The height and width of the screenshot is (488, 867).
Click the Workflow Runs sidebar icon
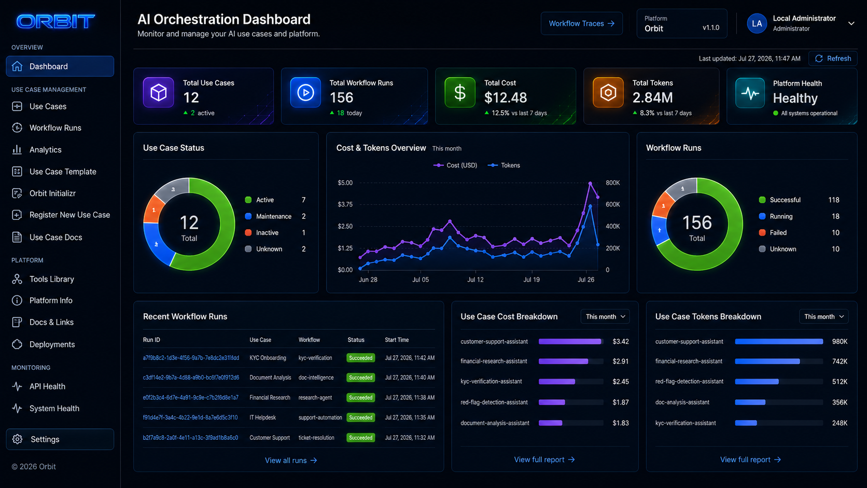(17, 128)
